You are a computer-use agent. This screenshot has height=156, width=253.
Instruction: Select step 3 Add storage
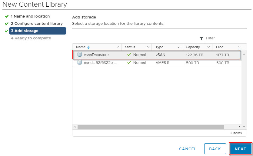38,31
